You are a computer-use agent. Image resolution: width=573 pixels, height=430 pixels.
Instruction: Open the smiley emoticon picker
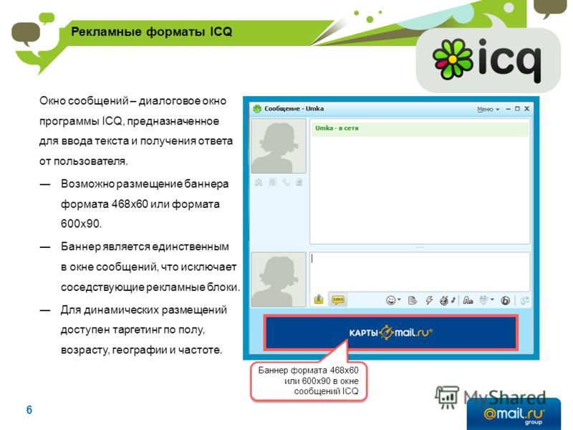coord(390,300)
